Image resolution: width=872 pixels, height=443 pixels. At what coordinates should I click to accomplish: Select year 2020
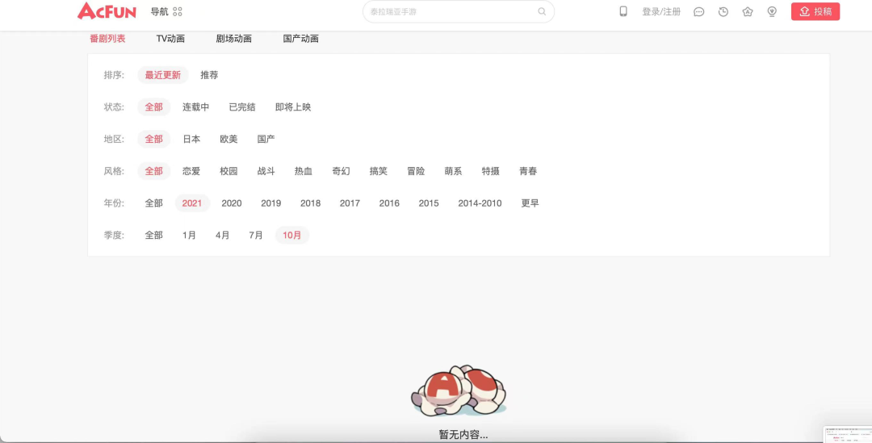(x=232, y=203)
